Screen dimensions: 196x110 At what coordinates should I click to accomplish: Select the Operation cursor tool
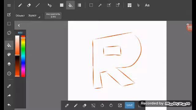[138, 5]
